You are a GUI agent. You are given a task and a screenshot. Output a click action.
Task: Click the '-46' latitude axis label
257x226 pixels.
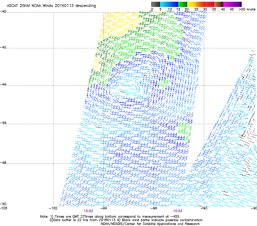point(3,123)
